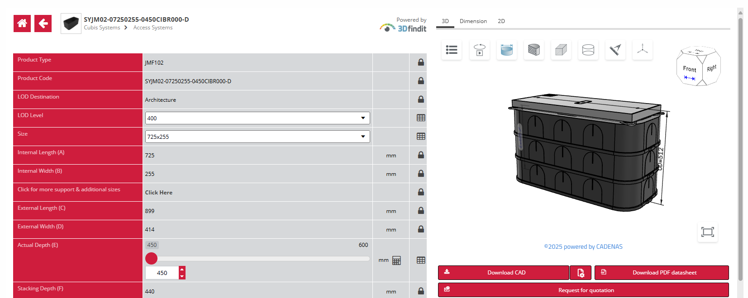The image size is (748, 298).
Task: Go back using the red arrow icon
Action: [43, 24]
